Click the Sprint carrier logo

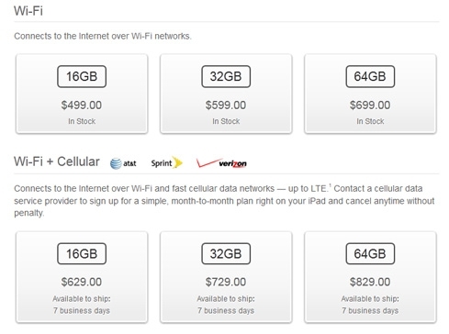tap(166, 162)
